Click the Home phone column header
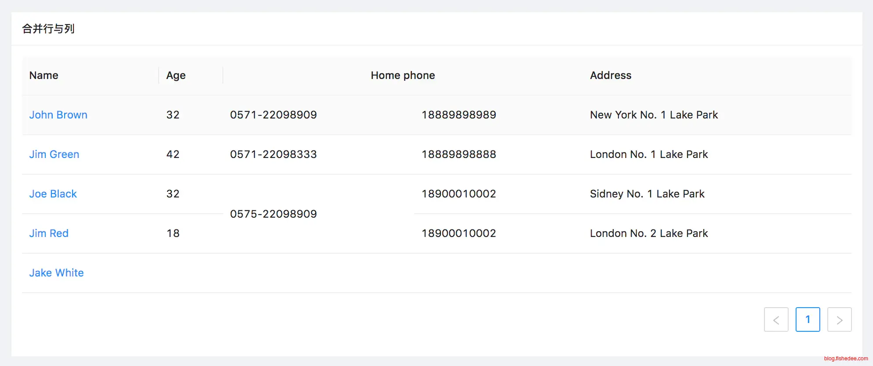873x366 pixels. click(x=403, y=75)
